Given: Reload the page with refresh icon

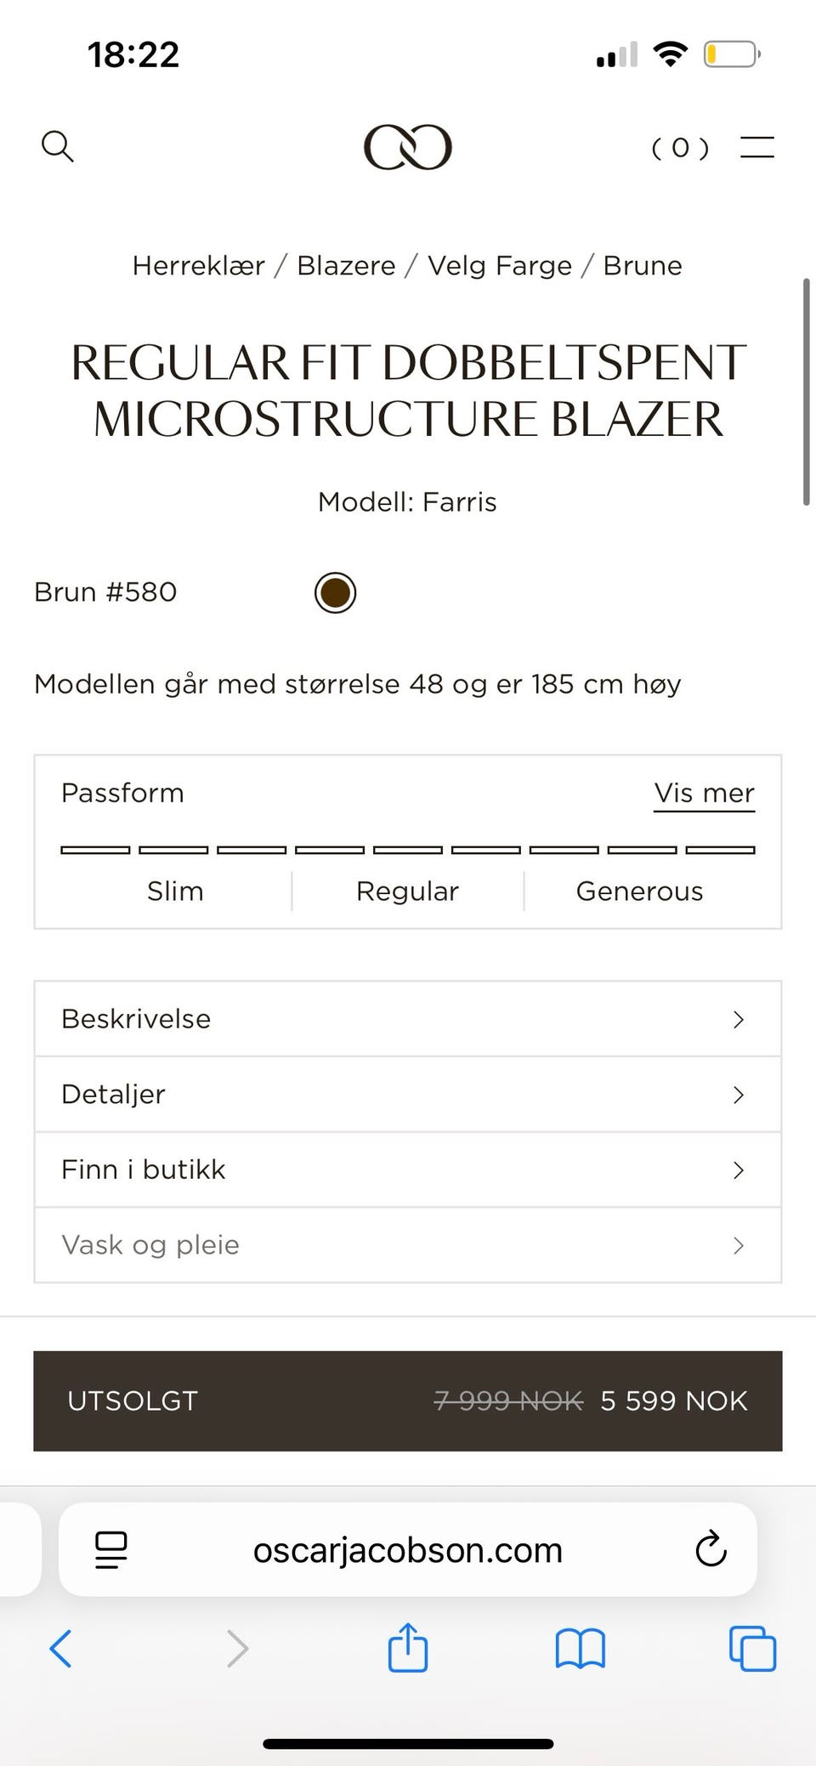Looking at the screenshot, I should click(711, 1549).
